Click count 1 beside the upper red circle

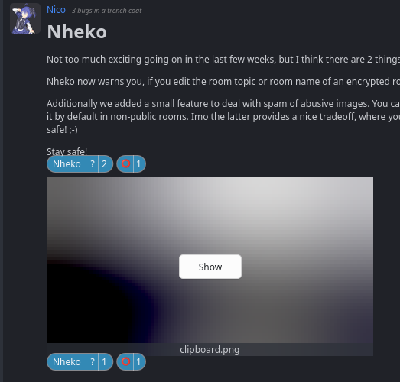pyautogui.click(x=138, y=164)
